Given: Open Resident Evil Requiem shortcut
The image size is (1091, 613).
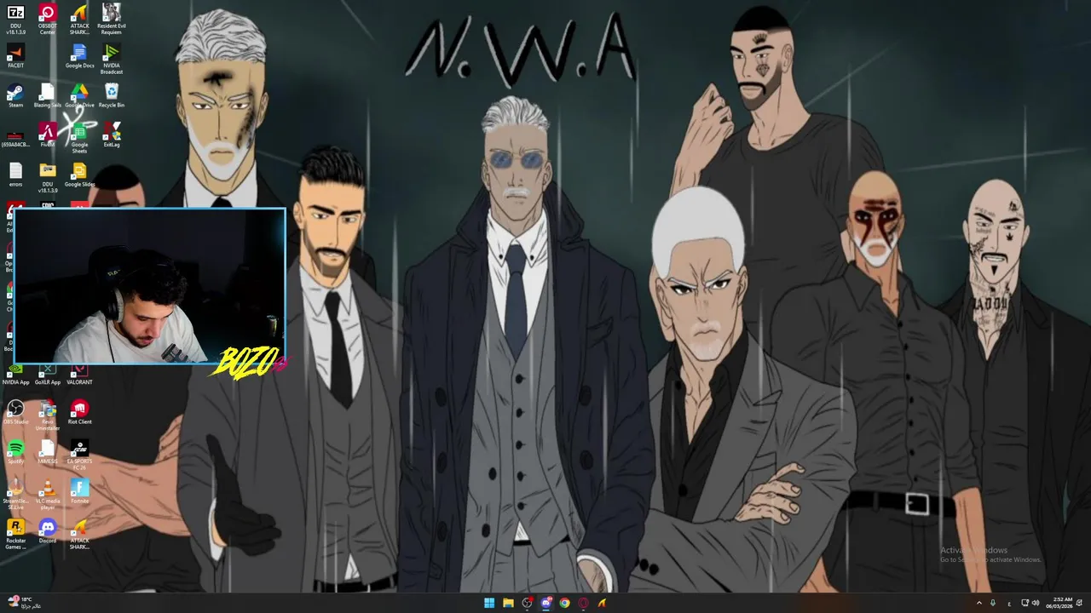Looking at the screenshot, I should [x=112, y=19].
